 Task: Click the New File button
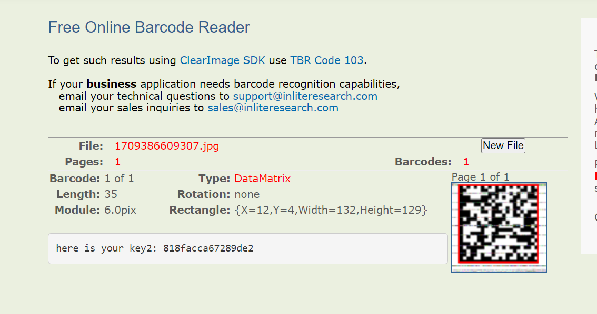[503, 146]
